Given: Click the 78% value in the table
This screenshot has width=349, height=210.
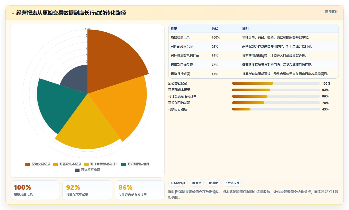Looking at the screenshot, I should pyautogui.click(x=215, y=65).
